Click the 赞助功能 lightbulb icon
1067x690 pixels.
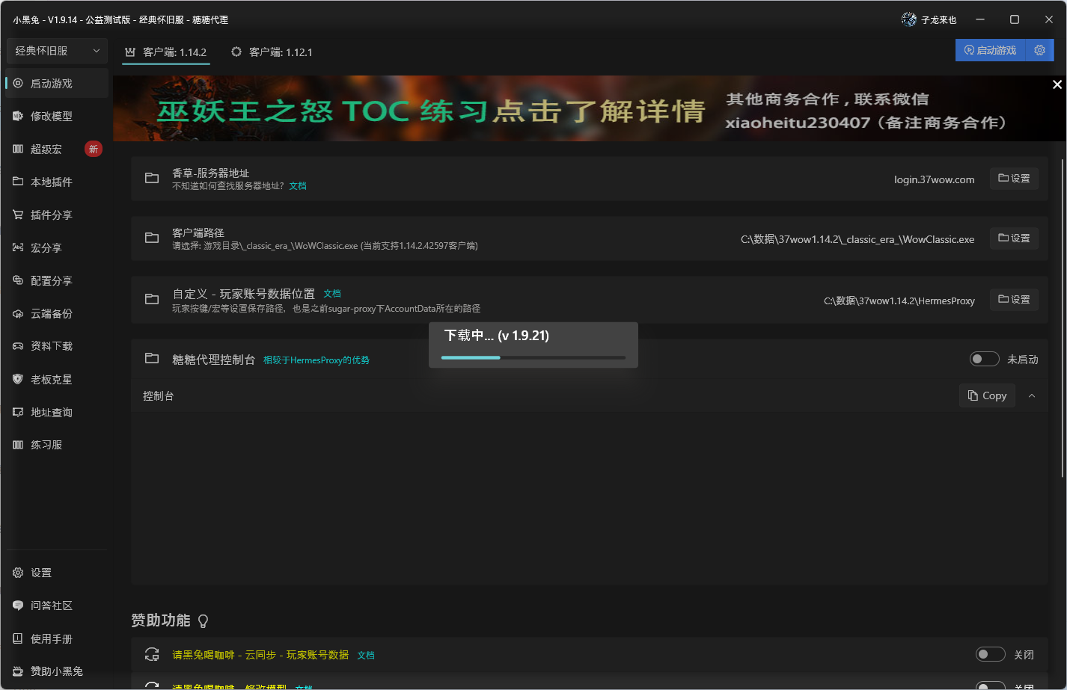203,620
